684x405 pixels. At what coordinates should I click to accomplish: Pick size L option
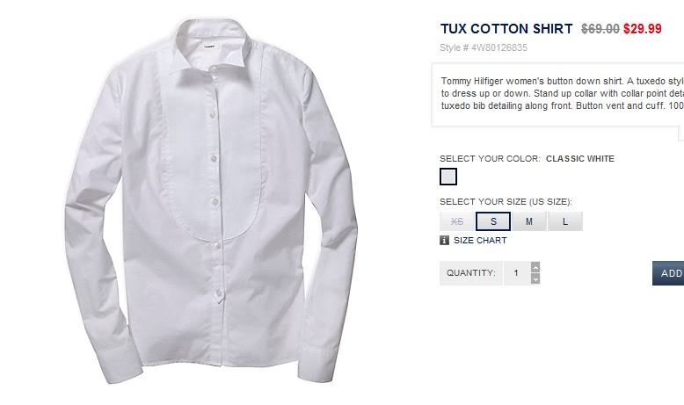click(565, 221)
